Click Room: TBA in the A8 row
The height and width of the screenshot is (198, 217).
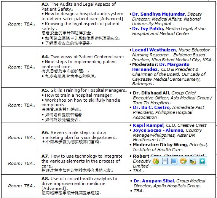pyautogui.click(x=20, y=186)
